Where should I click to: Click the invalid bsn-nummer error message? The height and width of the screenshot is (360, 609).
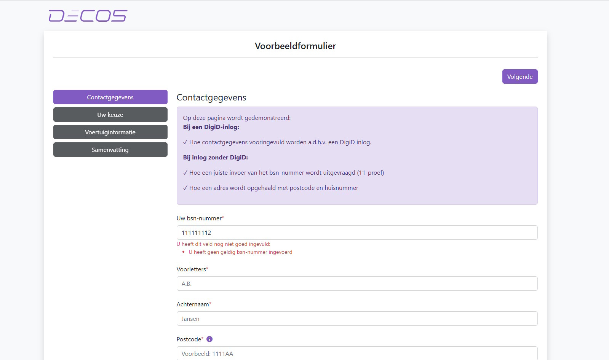click(x=240, y=252)
